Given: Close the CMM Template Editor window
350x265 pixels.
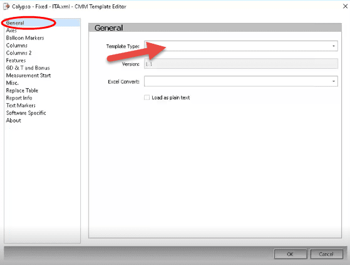Looking at the screenshot, I should [345, 6].
